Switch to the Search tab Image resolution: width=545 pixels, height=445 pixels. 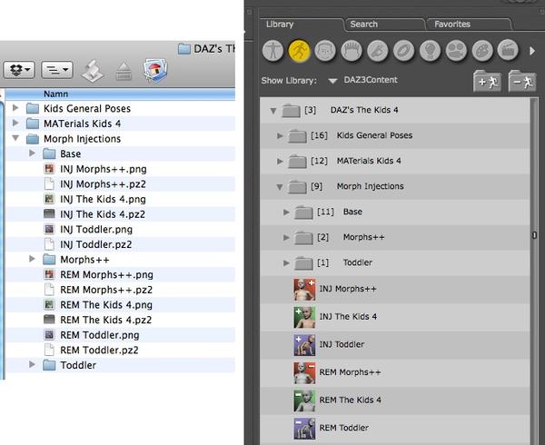click(364, 24)
